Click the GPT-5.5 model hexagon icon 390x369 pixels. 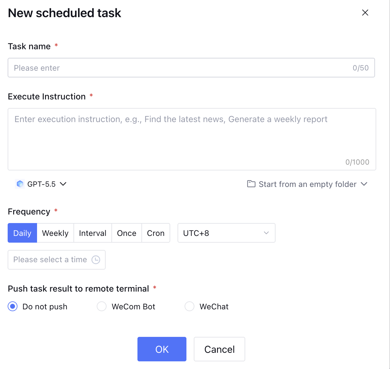tap(20, 184)
